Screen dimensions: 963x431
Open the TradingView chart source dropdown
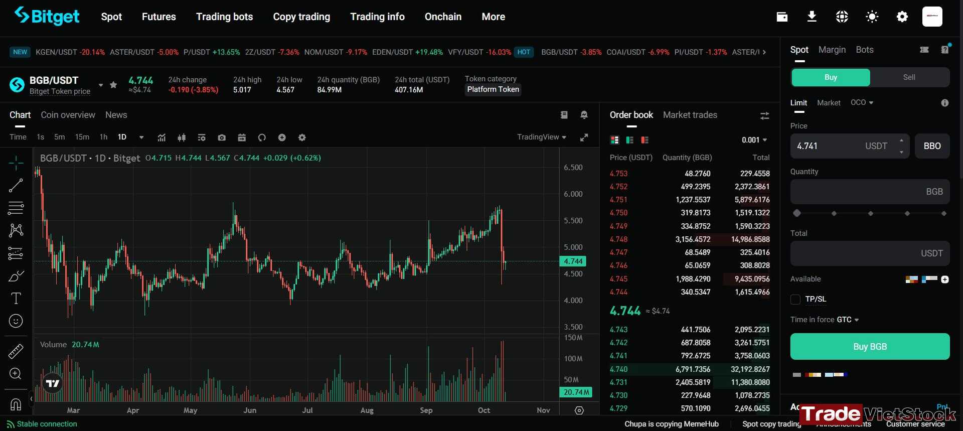point(542,137)
